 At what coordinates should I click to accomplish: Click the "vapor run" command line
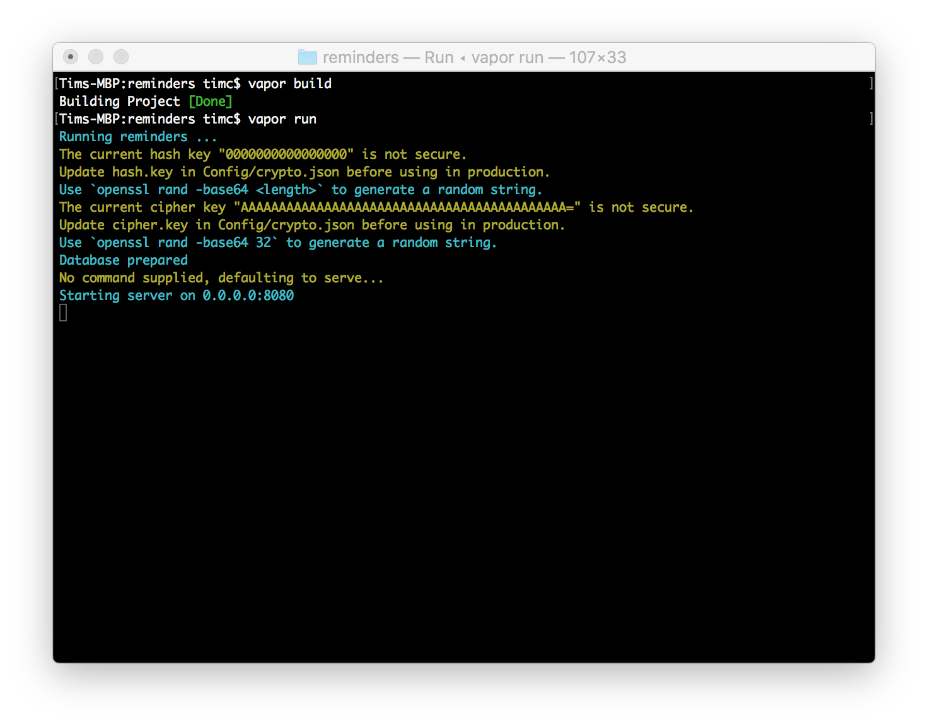[188, 119]
